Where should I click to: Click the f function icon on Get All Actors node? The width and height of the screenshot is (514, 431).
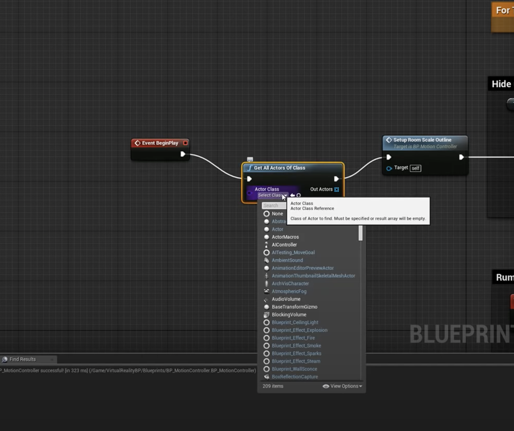click(250, 168)
